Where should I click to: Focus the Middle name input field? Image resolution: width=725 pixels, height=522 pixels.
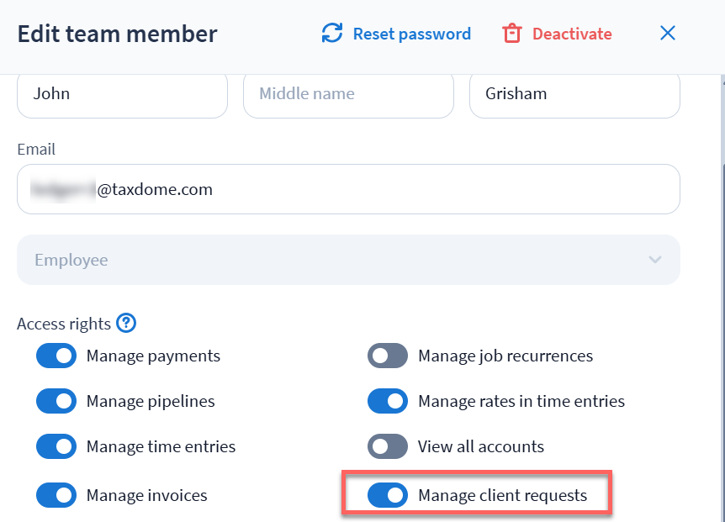click(348, 94)
